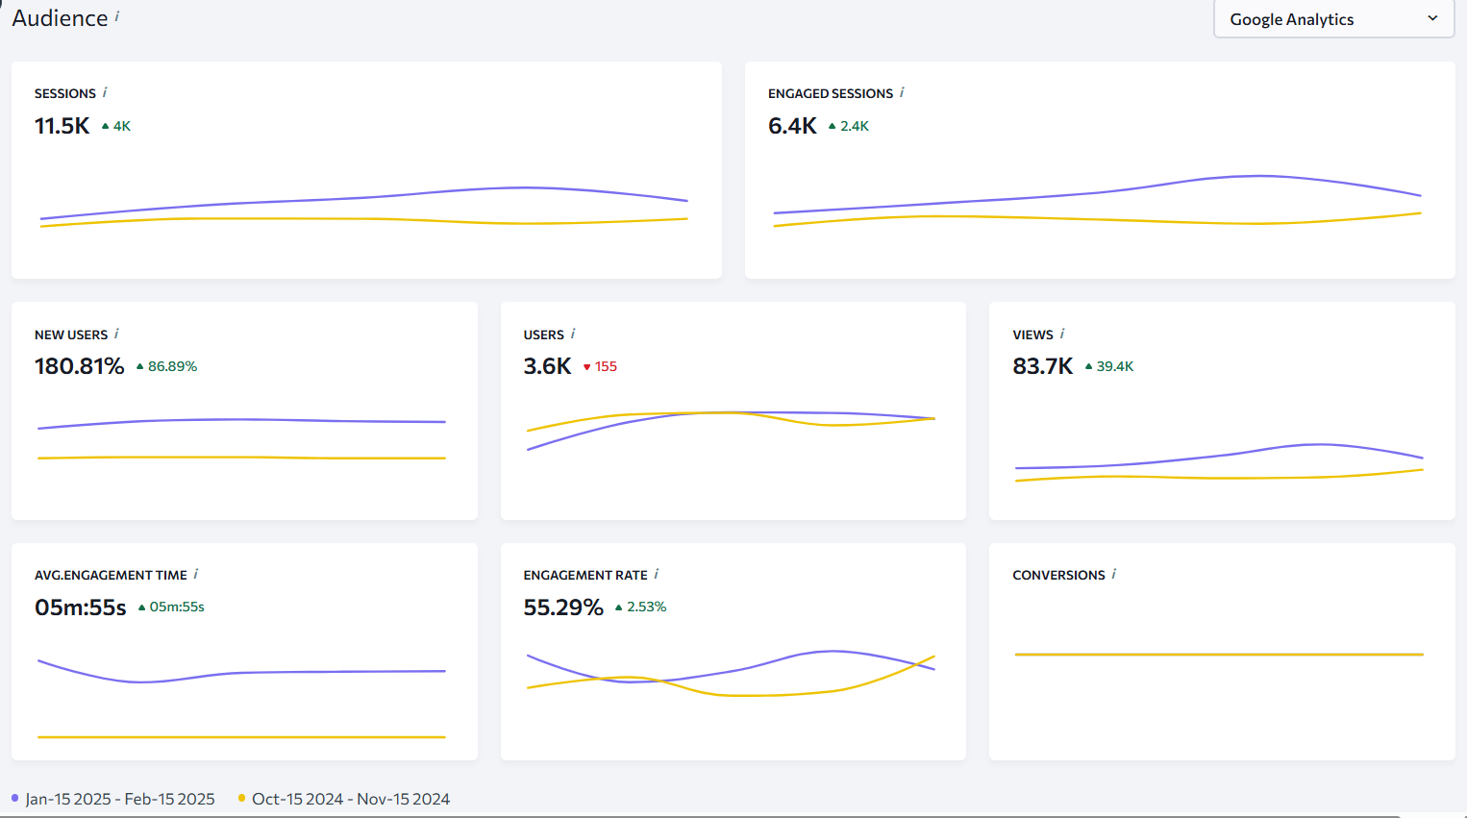Toggle the Jan-15 2025 - Feb-15 2025 legend
Screen dimensions: 1467x818
coord(120,799)
